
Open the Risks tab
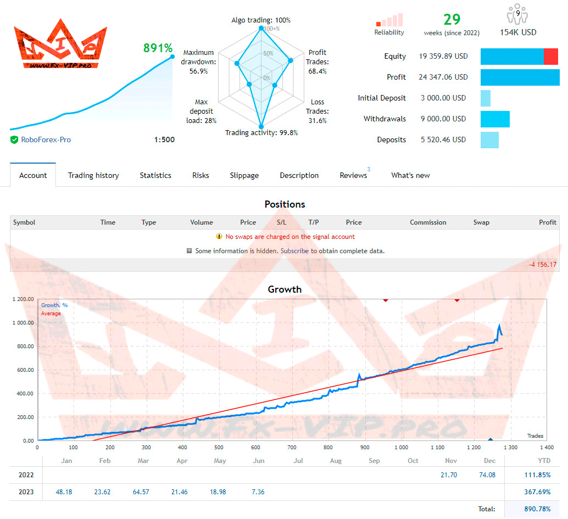coord(201,175)
